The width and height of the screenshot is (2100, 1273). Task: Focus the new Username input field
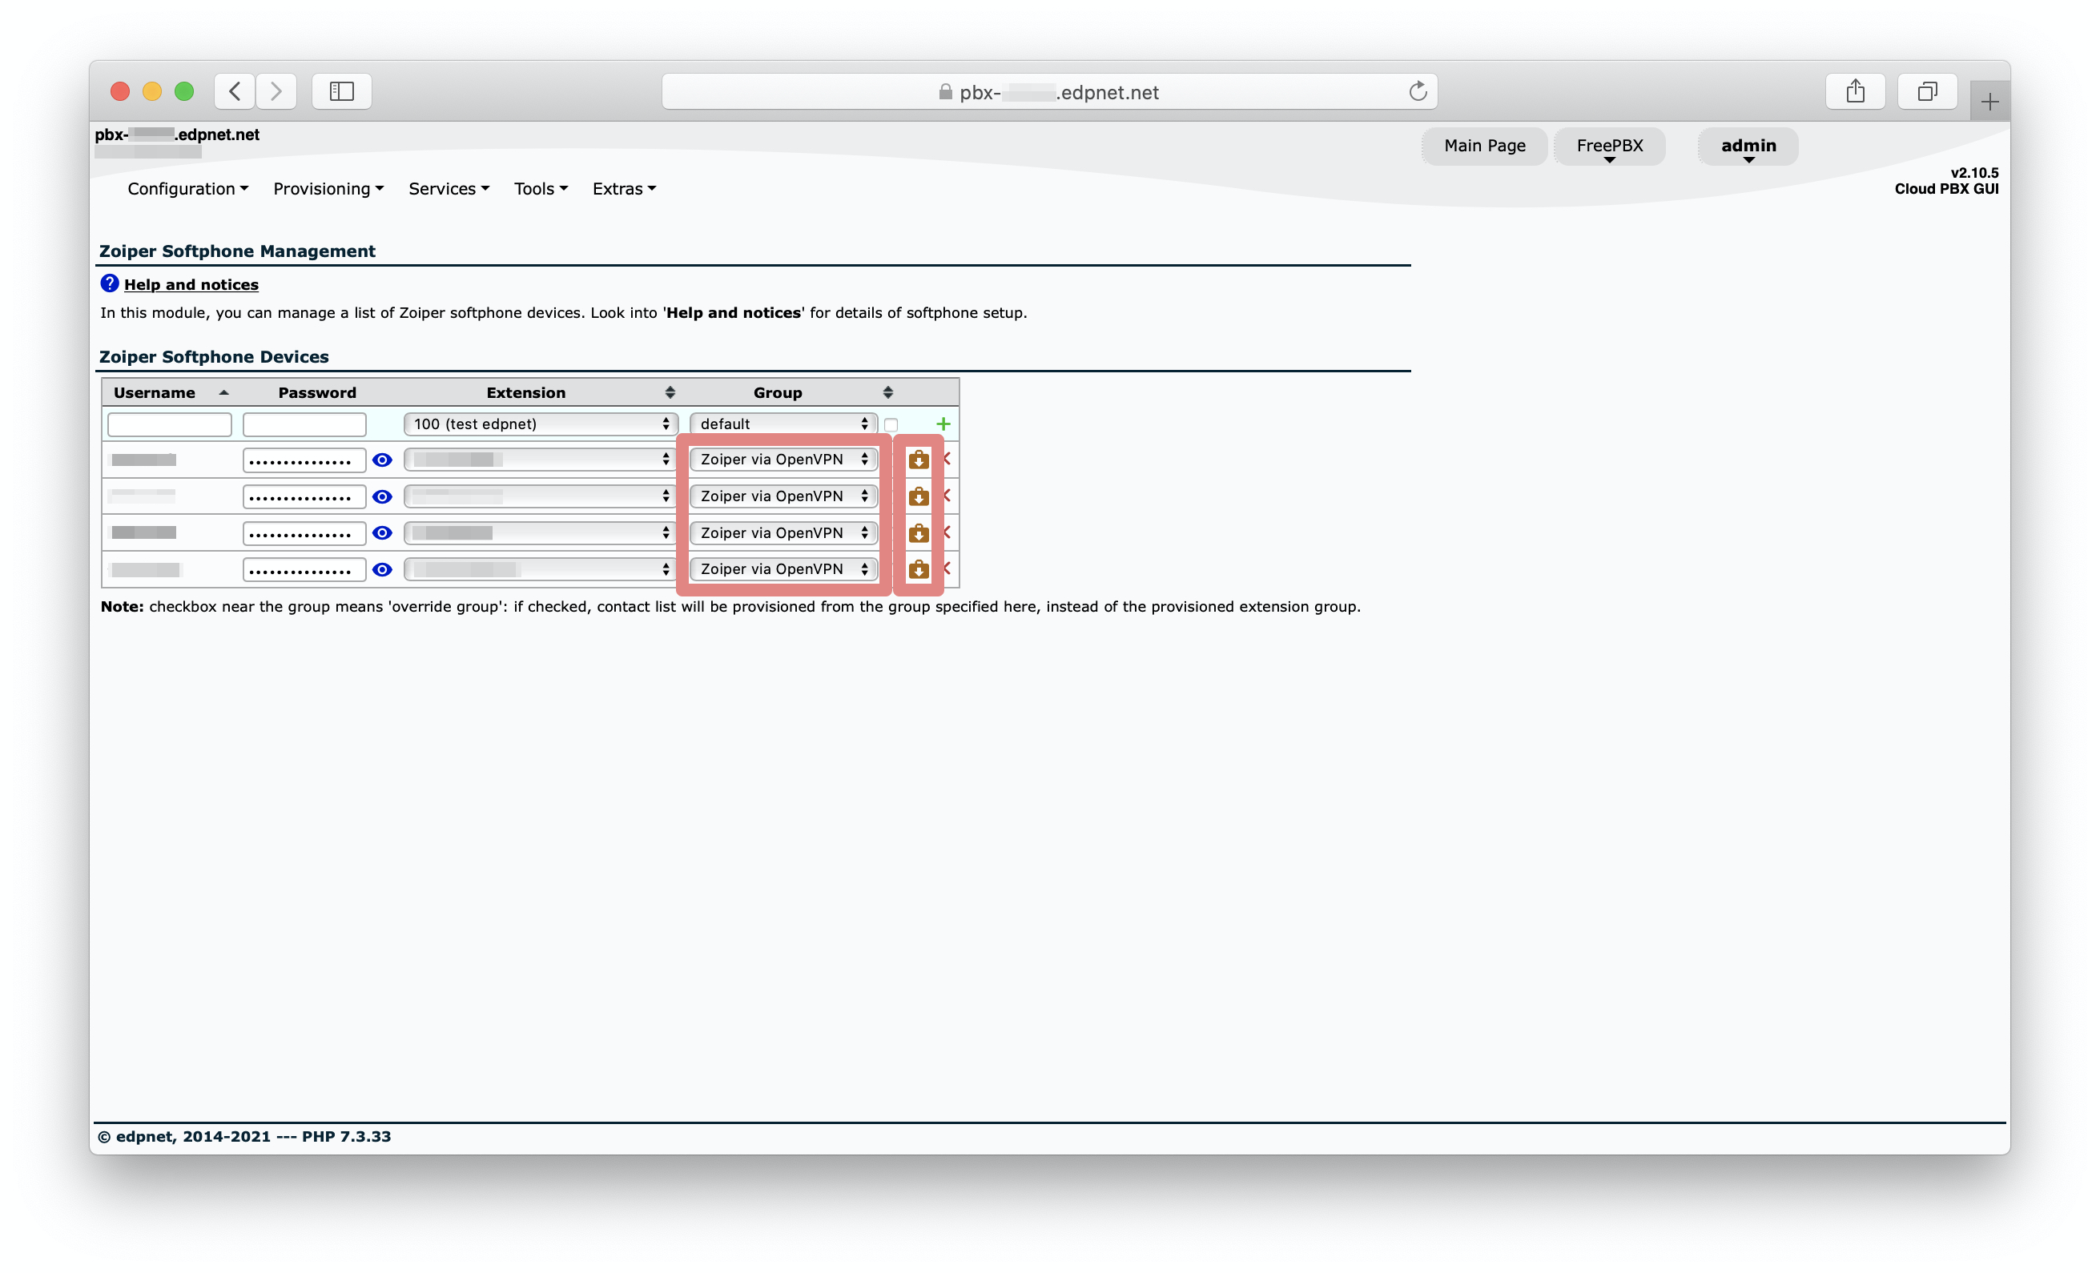pyautogui.click(x=170, y=424)
